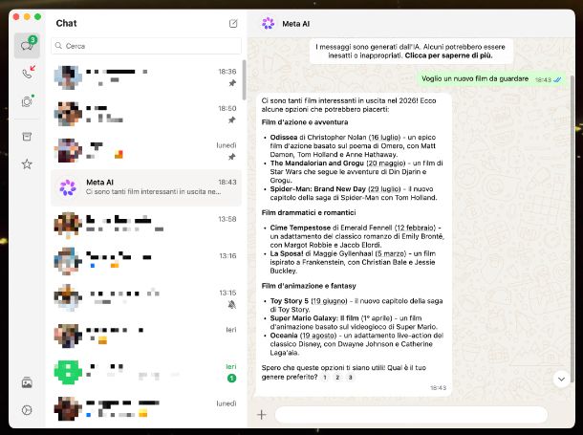583x435 pixels.
Task: Open the chat timestamped 18:36
Action: pos(146,77)
